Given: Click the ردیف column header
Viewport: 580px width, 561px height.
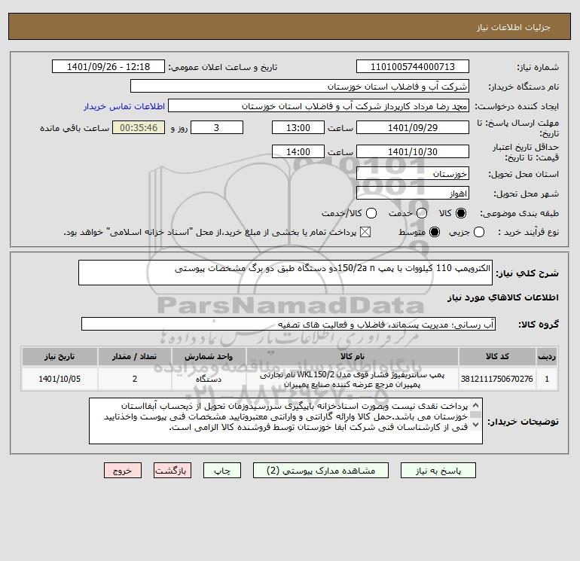Looking at the screenshot, I should (547, 356).
